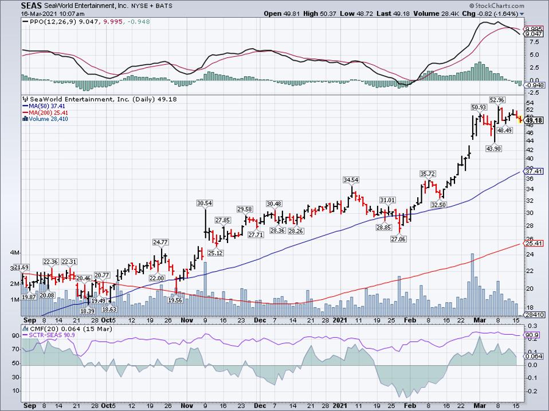Image resolution: width=549 pixels, height=411 pixels.
Task: Click the blue MA(50) line marker in the legend
Action: 25,106
